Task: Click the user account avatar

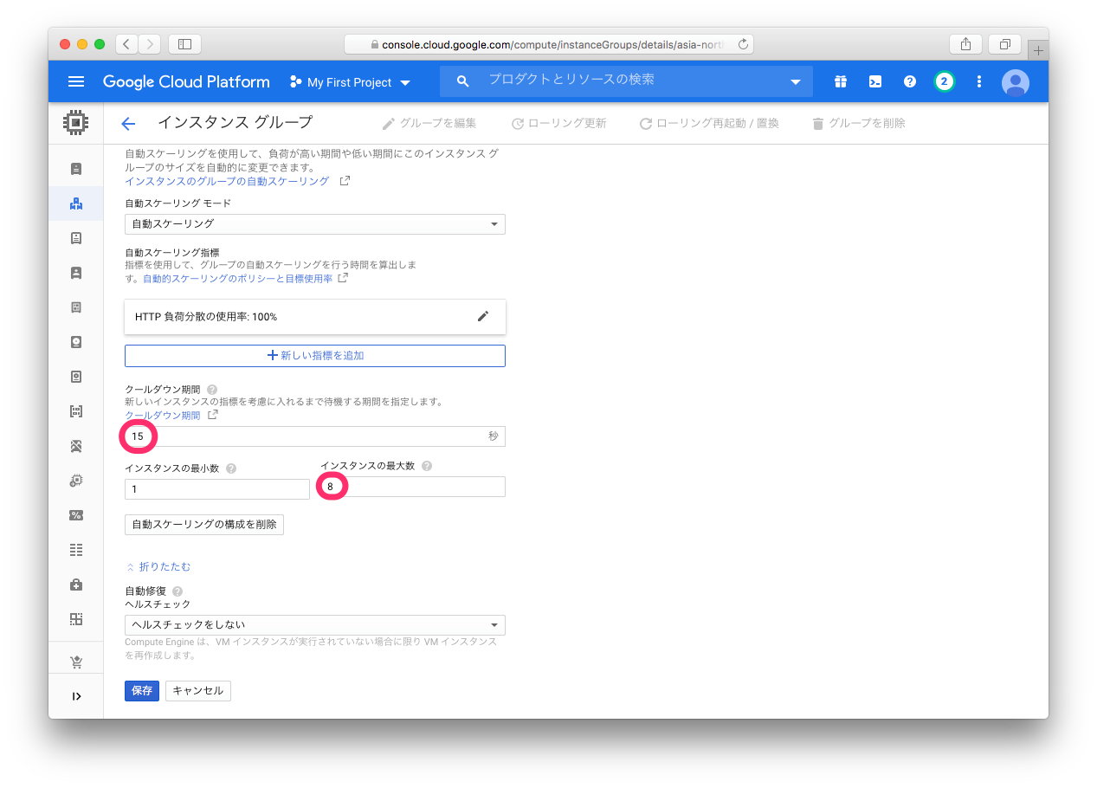Action: [x=1015, y=82]
